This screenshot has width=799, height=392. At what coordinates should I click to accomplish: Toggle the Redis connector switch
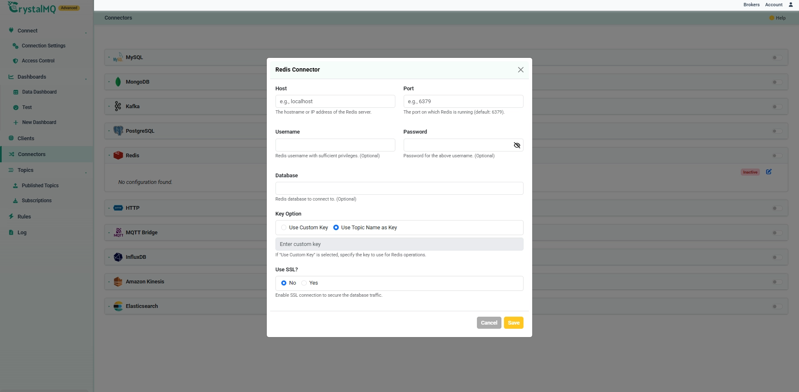(x=777, y=156)
